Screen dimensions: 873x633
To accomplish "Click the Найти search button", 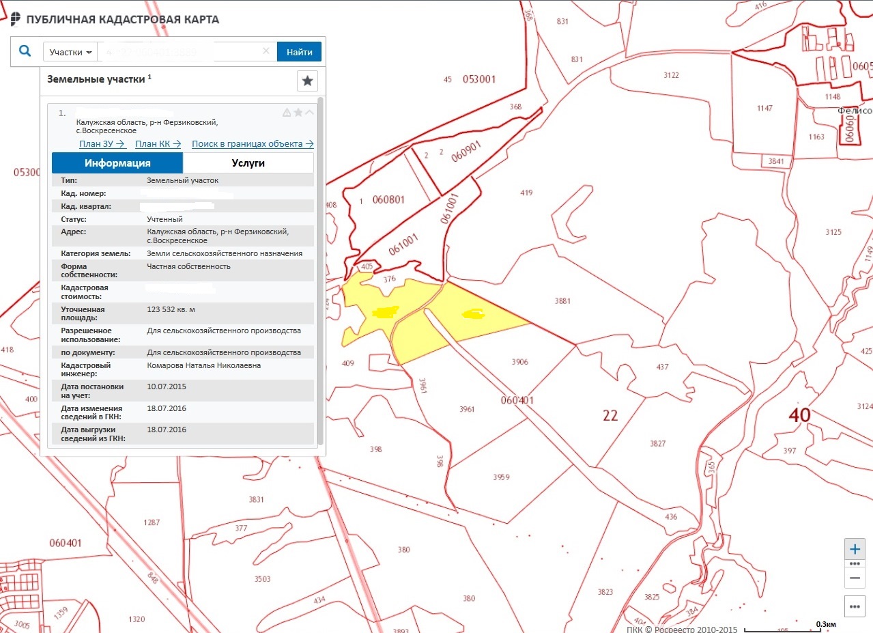I will pos(299,52).
